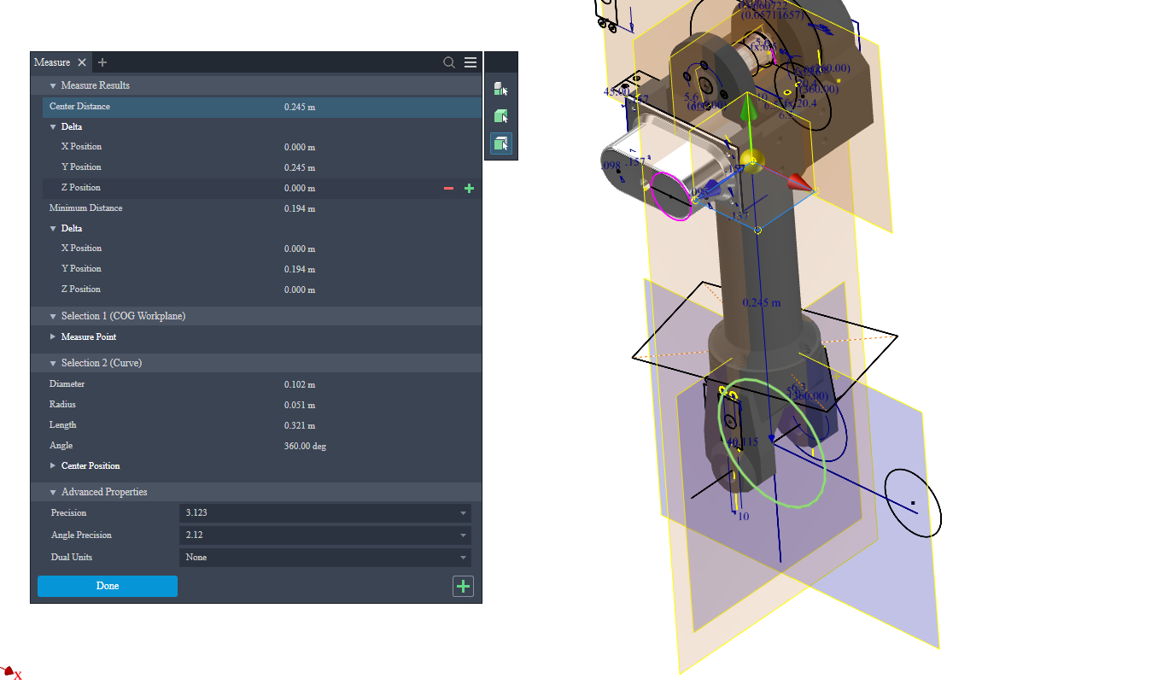The image size is (1169, 696).
Task: Click the yellow origin sphere of the triad
Action: (751, 160)
